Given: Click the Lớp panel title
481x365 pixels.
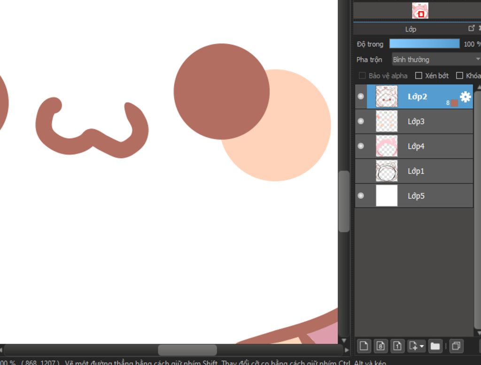Looking at the screenshot, I should point(411,29).
